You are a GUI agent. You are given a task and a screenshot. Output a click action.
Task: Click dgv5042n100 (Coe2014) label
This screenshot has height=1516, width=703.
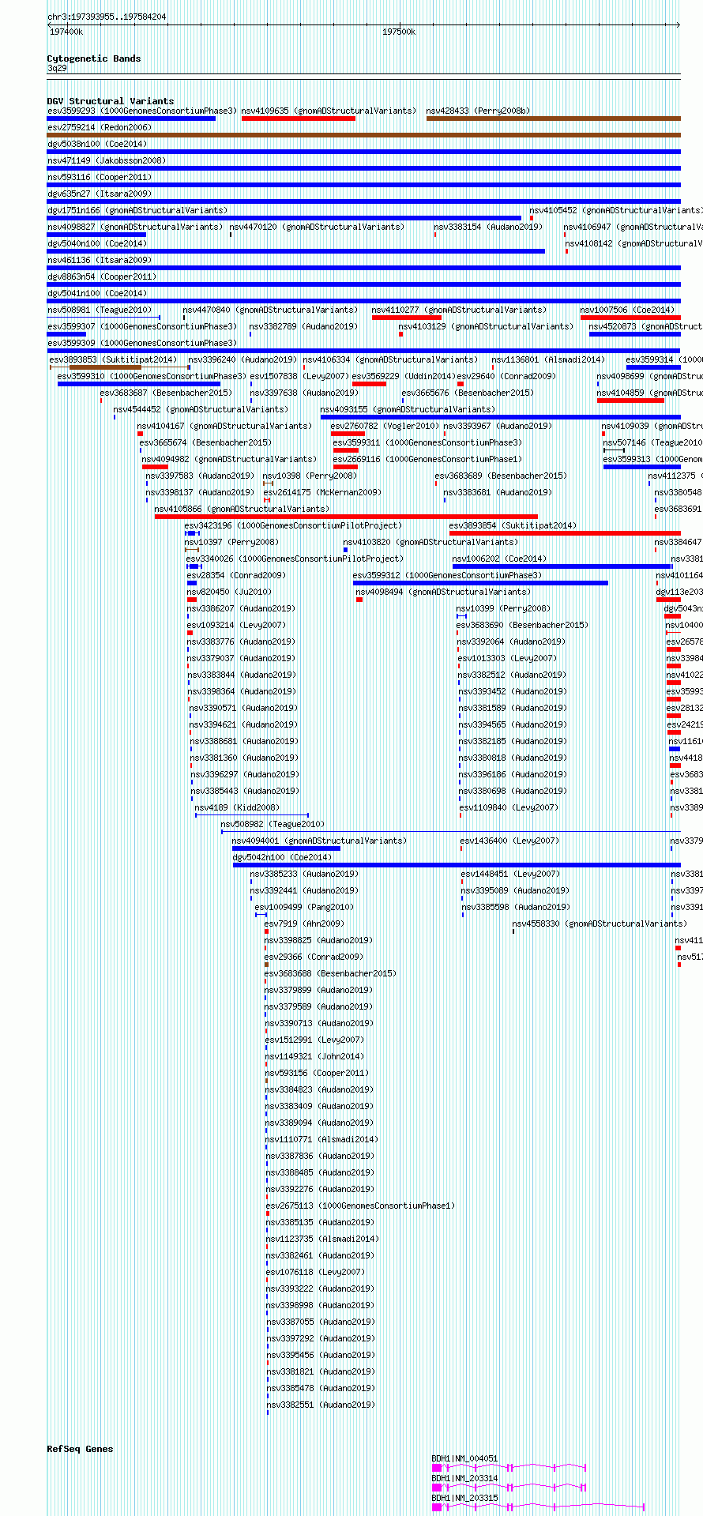point(282,858)
